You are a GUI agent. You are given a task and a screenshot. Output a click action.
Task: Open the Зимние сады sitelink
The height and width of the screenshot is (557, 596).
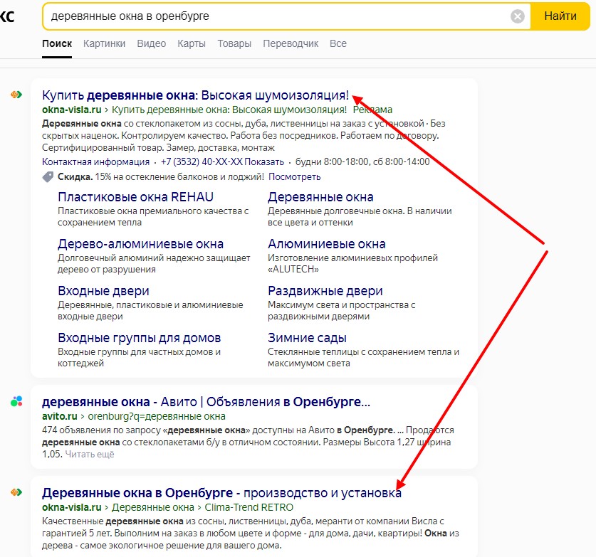pyautogui.click(x=307, y=338)
